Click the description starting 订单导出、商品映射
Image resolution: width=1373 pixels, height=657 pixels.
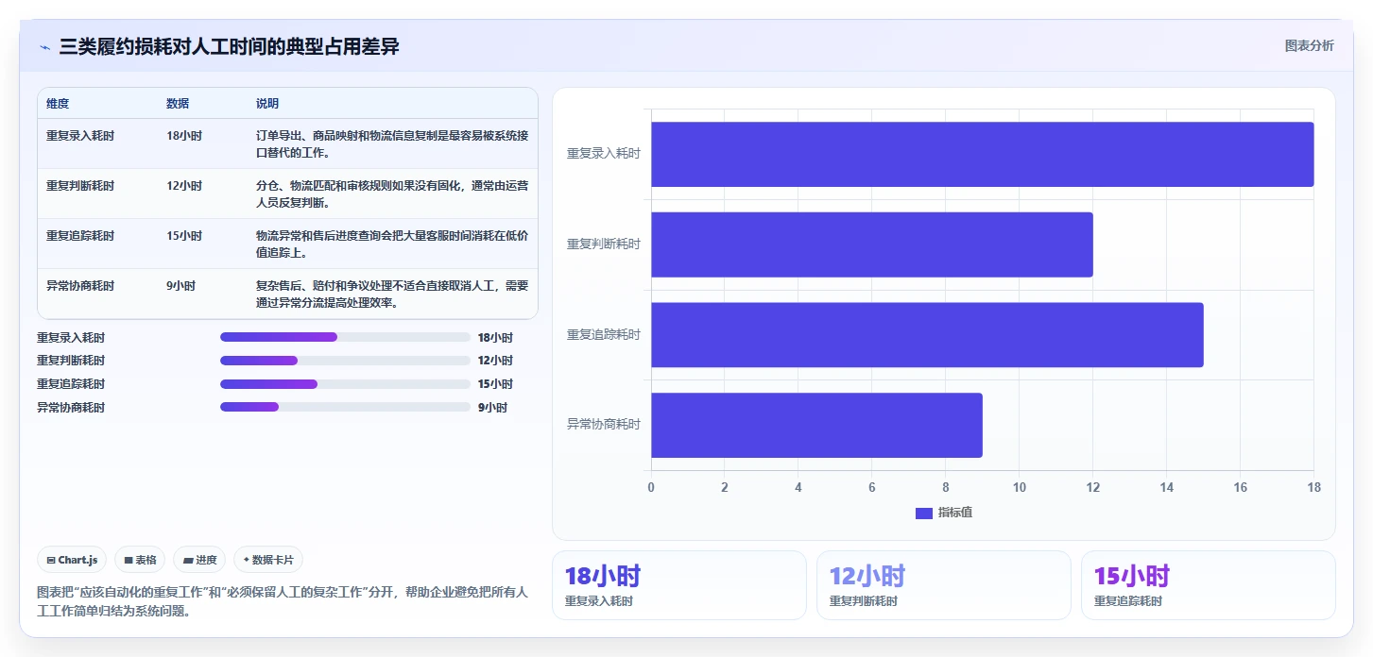[x=392, y=144]
